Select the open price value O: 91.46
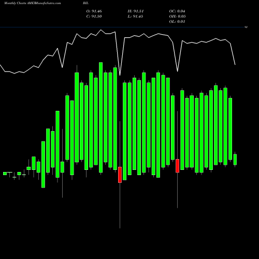259x259 pixels. 94,11
